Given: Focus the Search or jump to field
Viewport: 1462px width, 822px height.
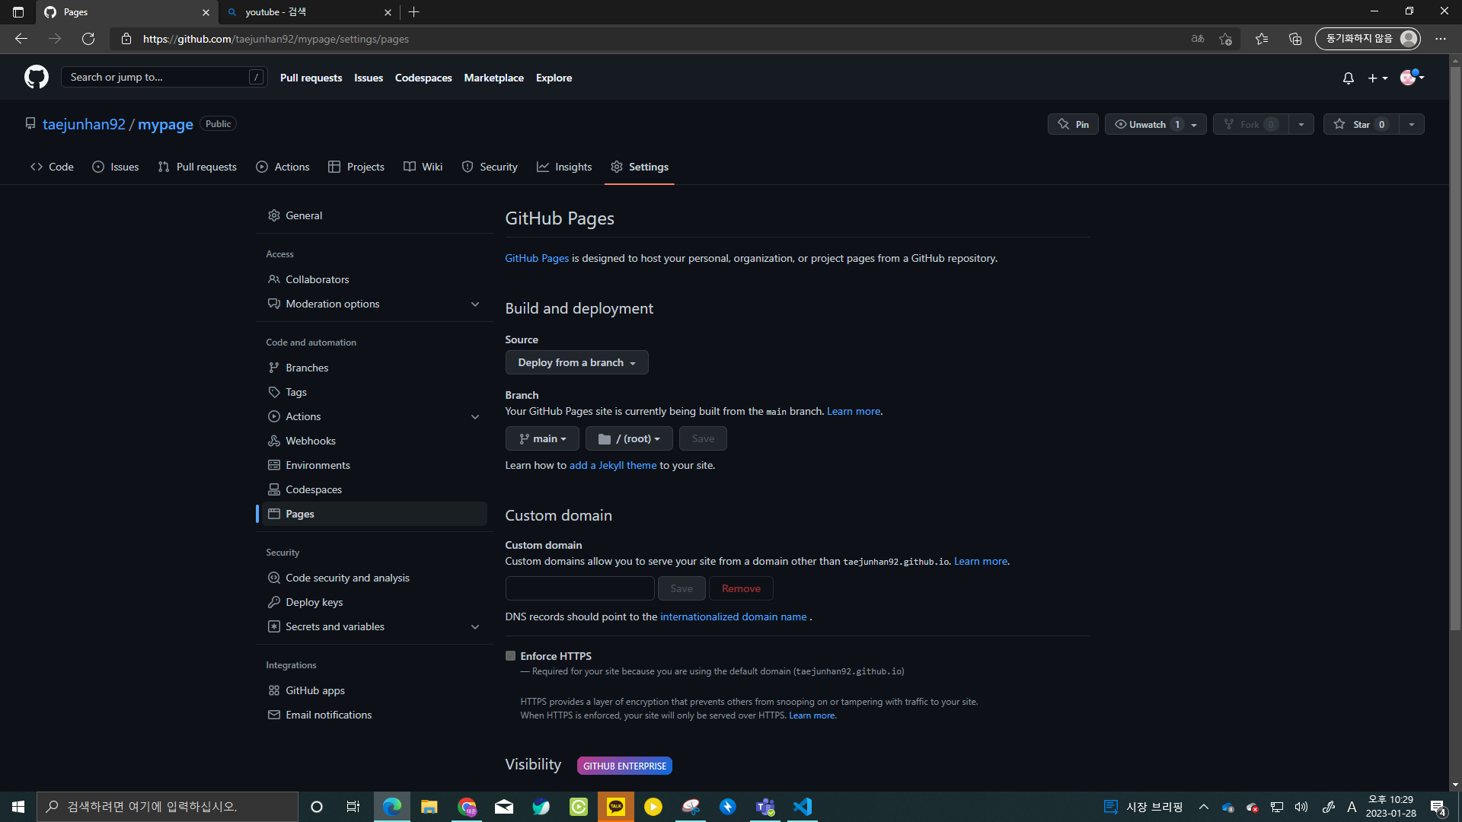Looking at the screenshot, I should pyautogui.click(x=164, y=77).
